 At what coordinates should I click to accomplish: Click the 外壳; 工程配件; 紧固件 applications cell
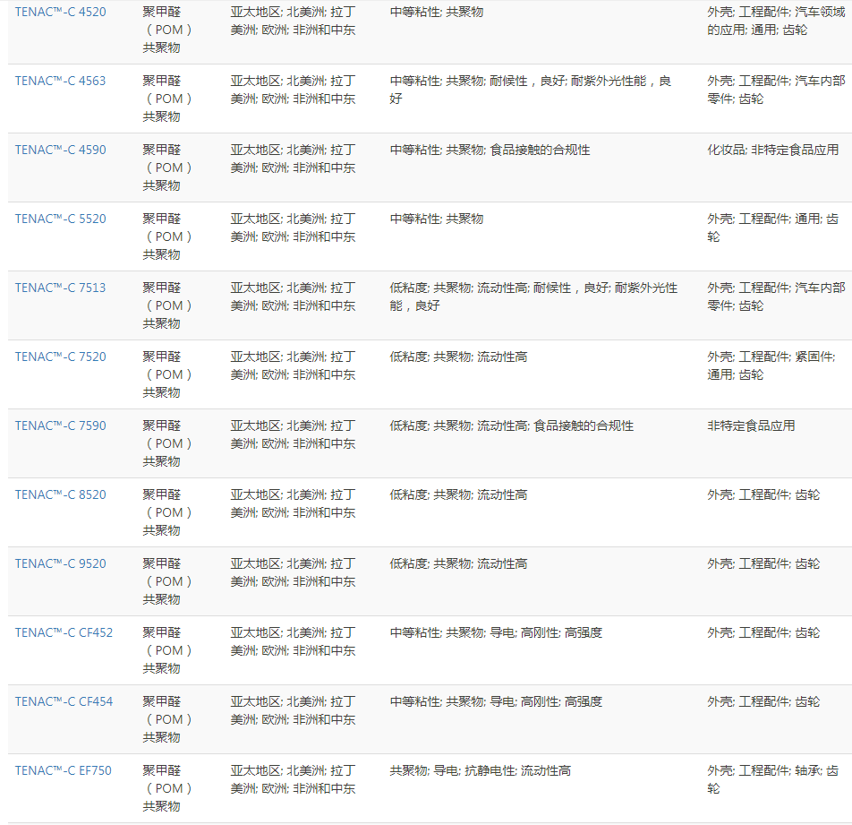pyautogui.click(x=771, y=365)
